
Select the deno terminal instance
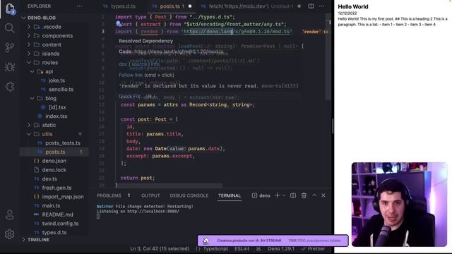[x=261, y=195]
